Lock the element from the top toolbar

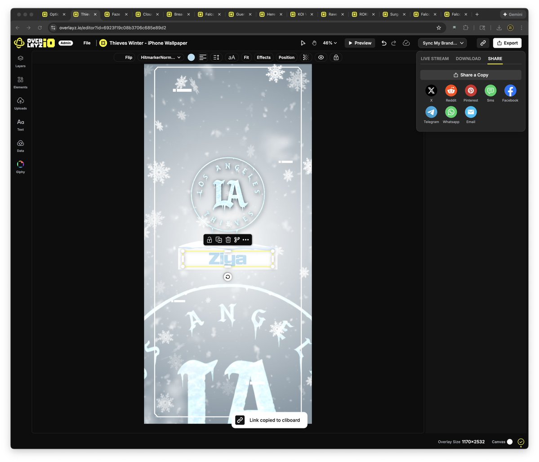336,58
